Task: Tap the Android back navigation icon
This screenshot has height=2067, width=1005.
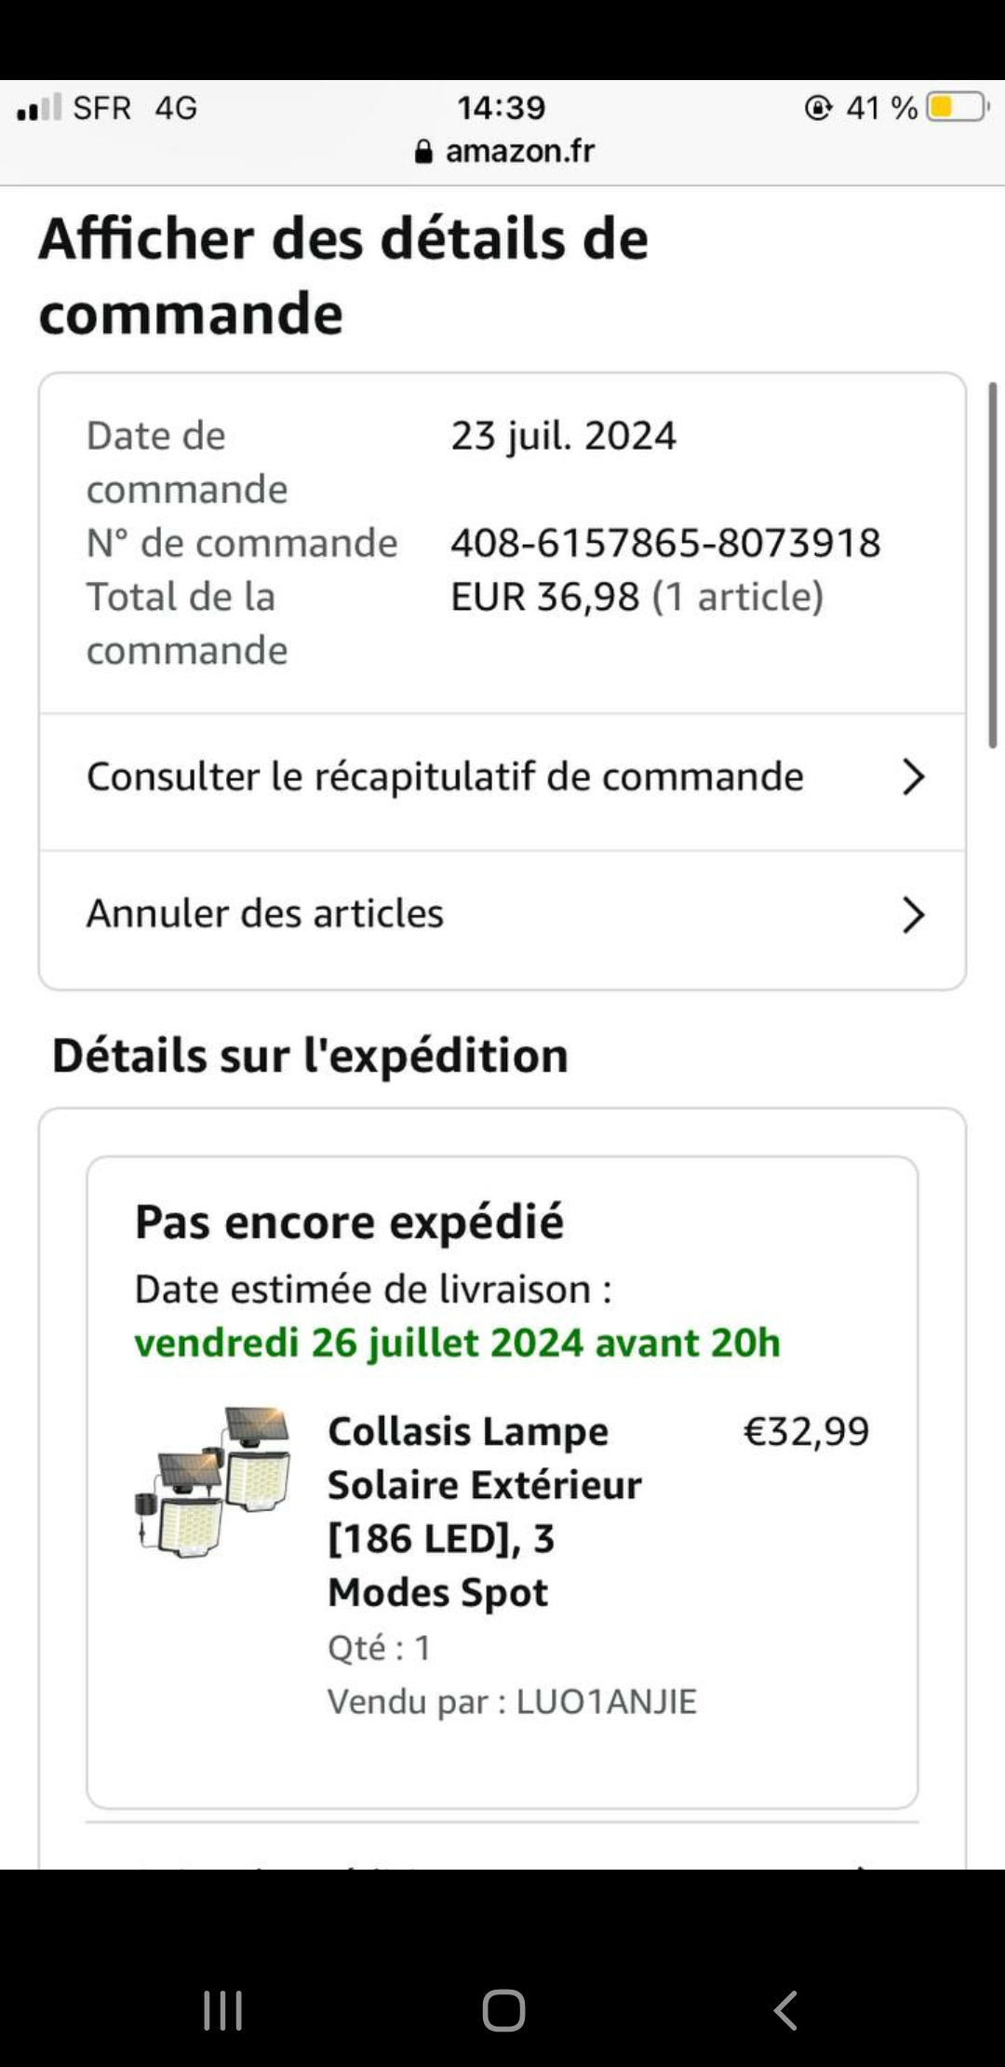Action: [786, 2010]
